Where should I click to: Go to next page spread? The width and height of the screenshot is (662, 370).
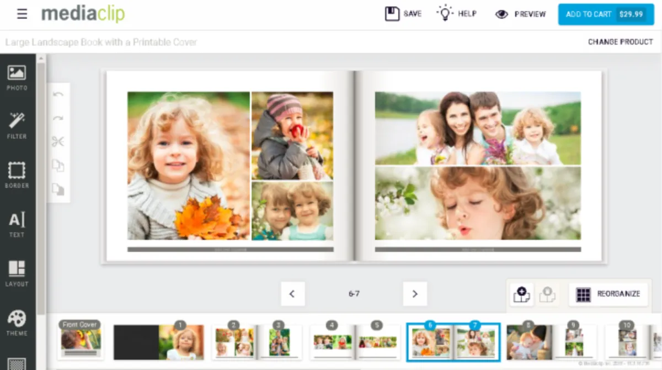[x=415, y=294]
